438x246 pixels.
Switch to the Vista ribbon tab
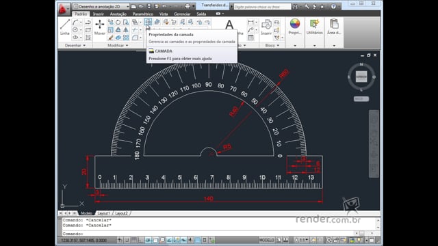[x=164, y=14]
